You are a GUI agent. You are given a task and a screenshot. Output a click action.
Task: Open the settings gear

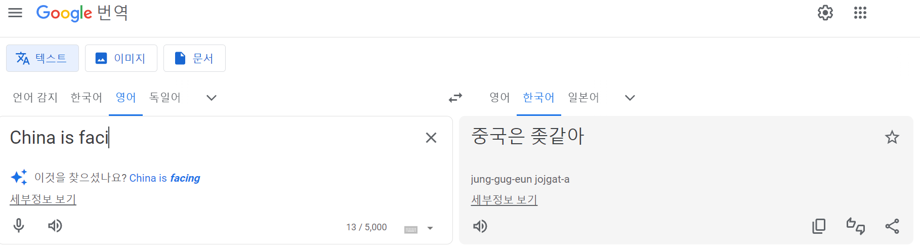tap(825, 13)
